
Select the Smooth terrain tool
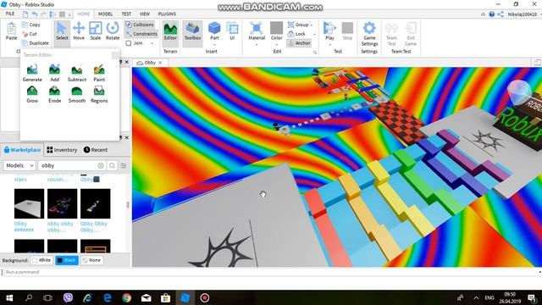click(x=77, y=94)
